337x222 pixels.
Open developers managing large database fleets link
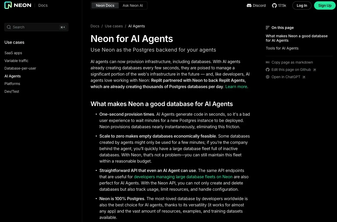pyautogui.click(x=183, y=177)
